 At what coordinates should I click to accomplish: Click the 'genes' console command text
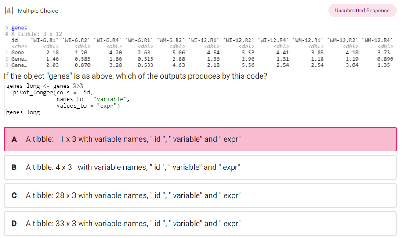19,28
